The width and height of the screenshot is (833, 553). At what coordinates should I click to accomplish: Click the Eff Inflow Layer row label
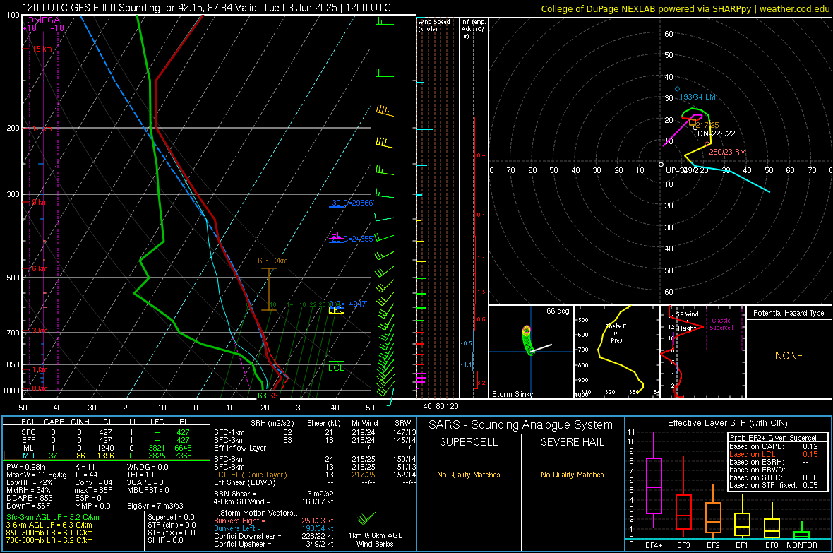point(240,448)
